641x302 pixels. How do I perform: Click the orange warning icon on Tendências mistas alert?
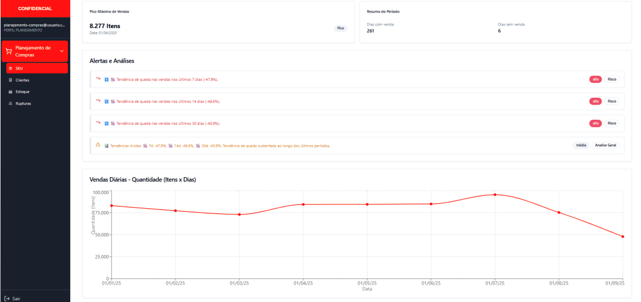click(x=98, y=145)
